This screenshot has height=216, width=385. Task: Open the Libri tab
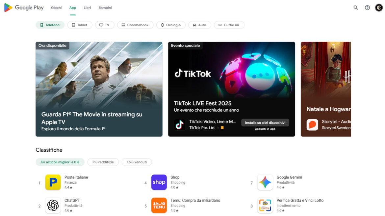coord(87,8)
